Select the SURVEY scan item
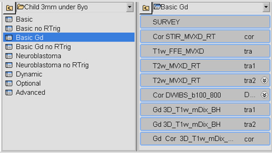The height and width of the screenshot is (153, 272). (205, 22)
